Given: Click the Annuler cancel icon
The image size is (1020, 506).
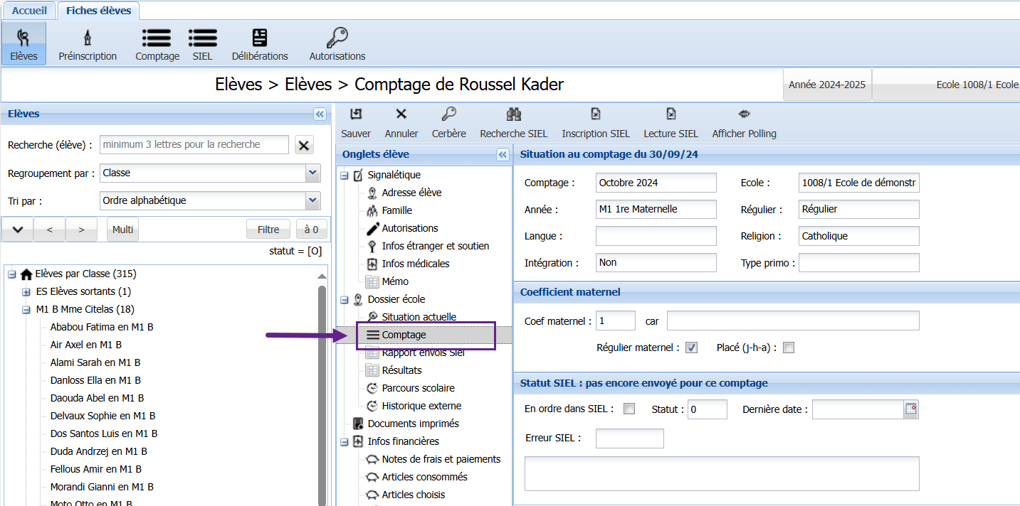Looking at the screenshot, I should [x=401, y=114].
